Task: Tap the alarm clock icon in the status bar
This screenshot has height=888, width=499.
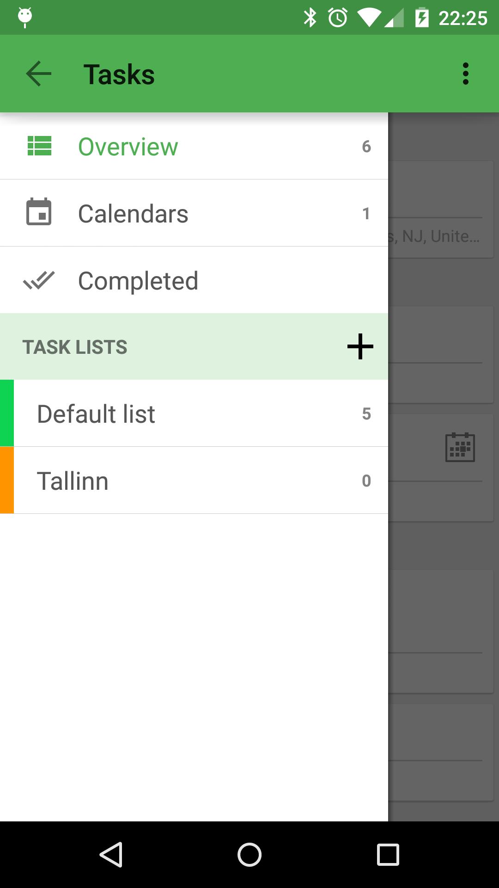Action: [x=337, y=17]
